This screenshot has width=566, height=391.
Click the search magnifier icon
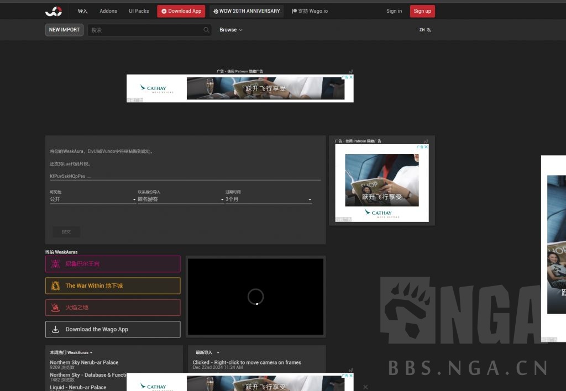tap(206, 30)
